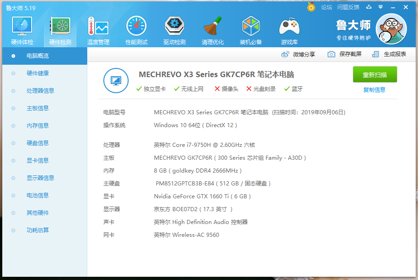Click processor value Core i7-9750H text
This screenshot has width=418, height=280.
click(x=204, y=145)
